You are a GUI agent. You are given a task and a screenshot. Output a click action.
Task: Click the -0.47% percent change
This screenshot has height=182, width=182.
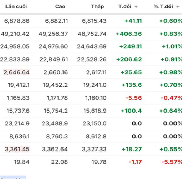click(x=172, y=98)
